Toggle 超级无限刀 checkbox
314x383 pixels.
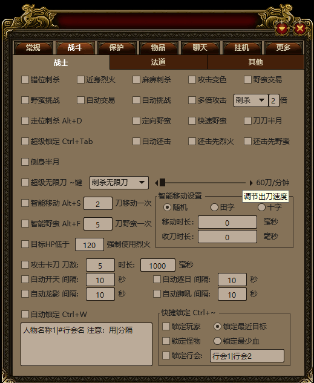click(x=25, y=183)
